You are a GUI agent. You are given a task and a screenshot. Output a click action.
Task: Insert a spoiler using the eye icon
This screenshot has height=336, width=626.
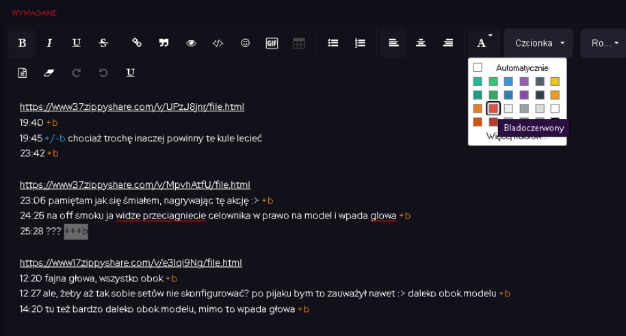(192, 43)
